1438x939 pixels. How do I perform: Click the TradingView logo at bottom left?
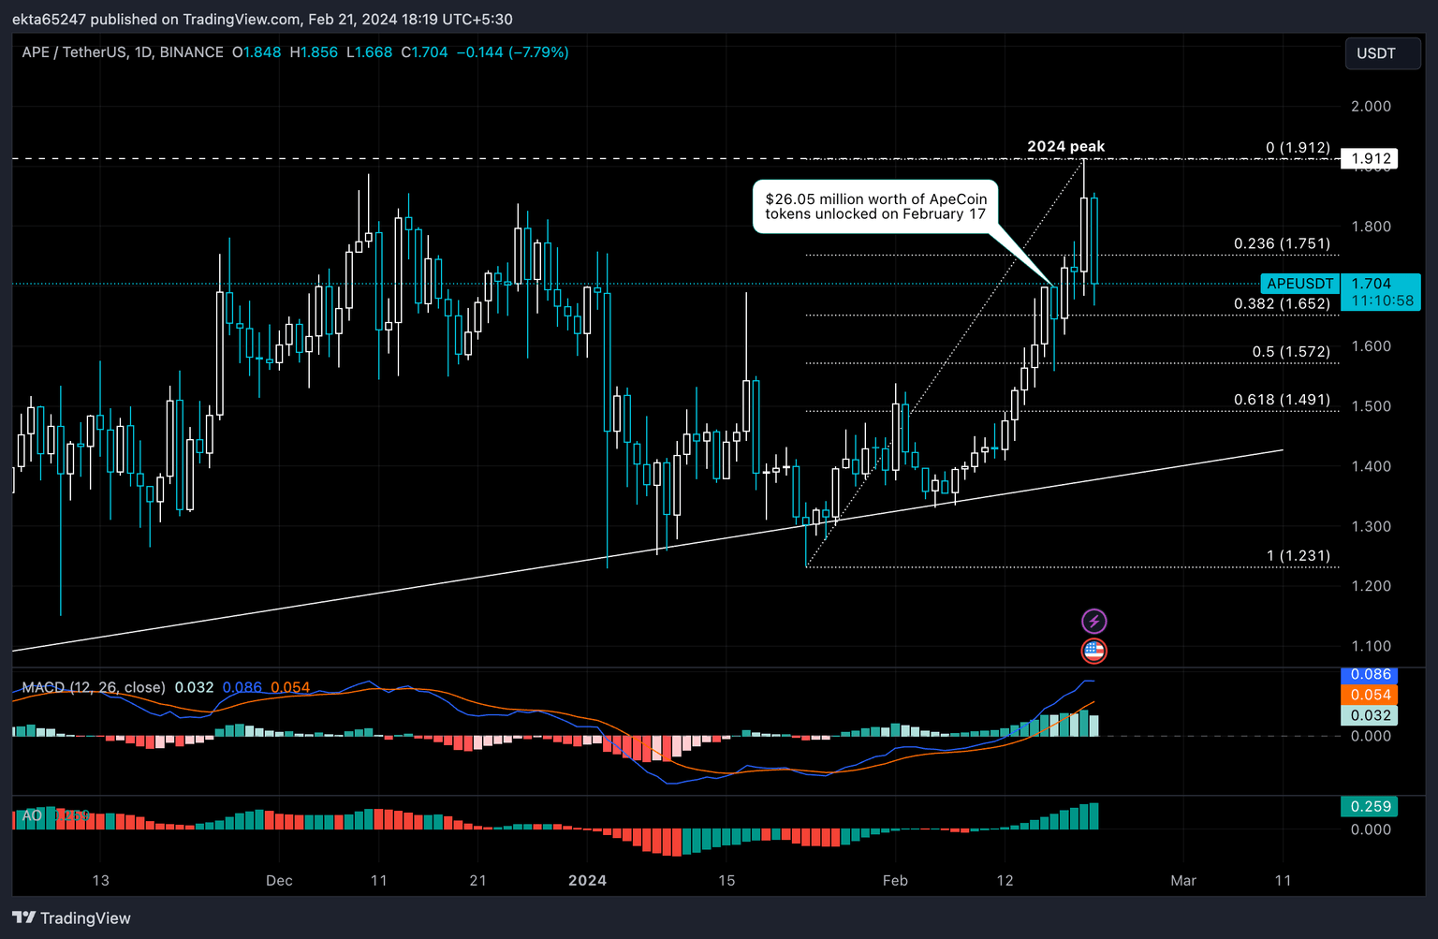tap(71, 917)
